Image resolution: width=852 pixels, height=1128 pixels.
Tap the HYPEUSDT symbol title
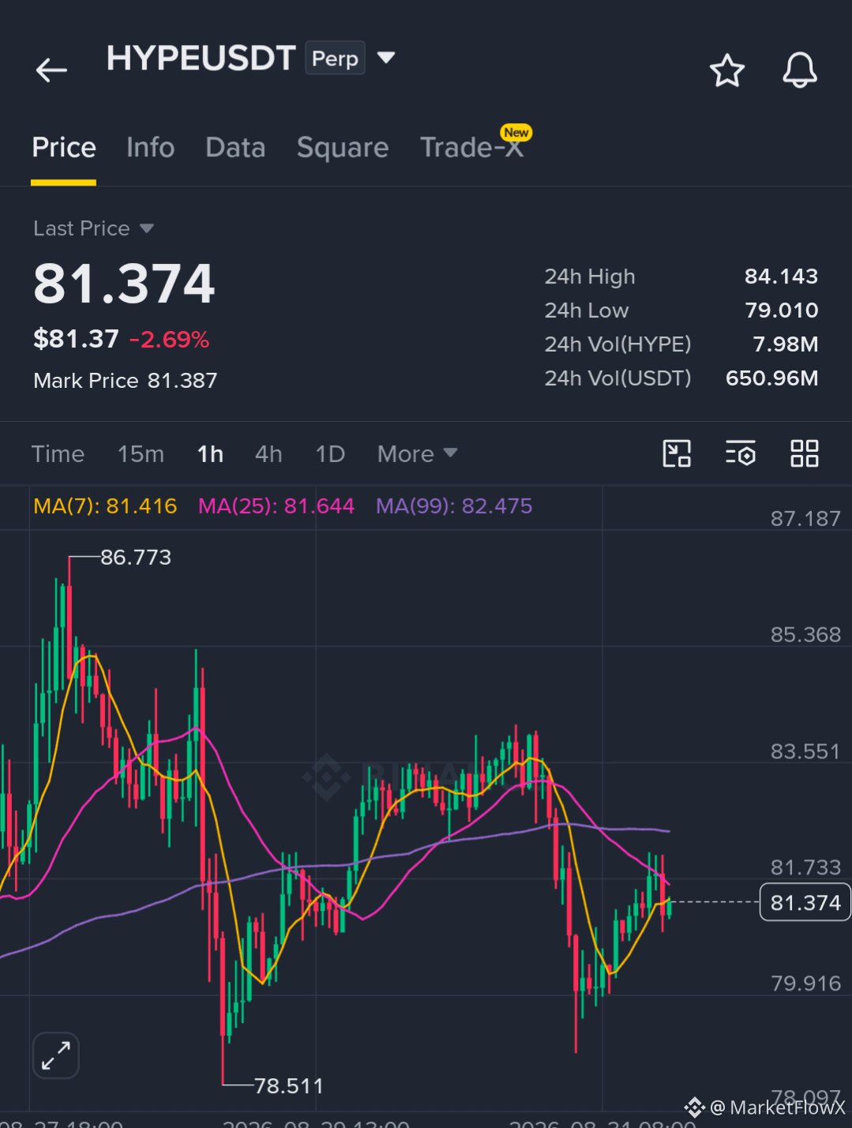[x=201, y=58]
